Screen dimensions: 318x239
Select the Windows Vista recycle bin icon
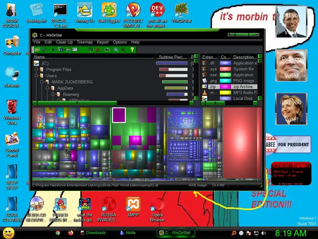(x=12, y=112)
